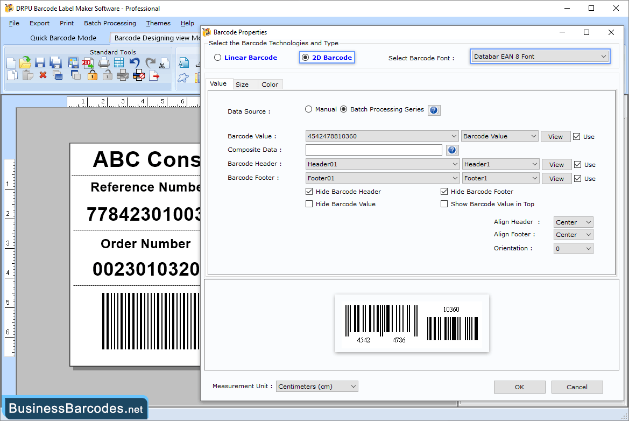Click the Print icon in Standard Tools
This screenshot has width=629, height=421.
tap(104, 62)
